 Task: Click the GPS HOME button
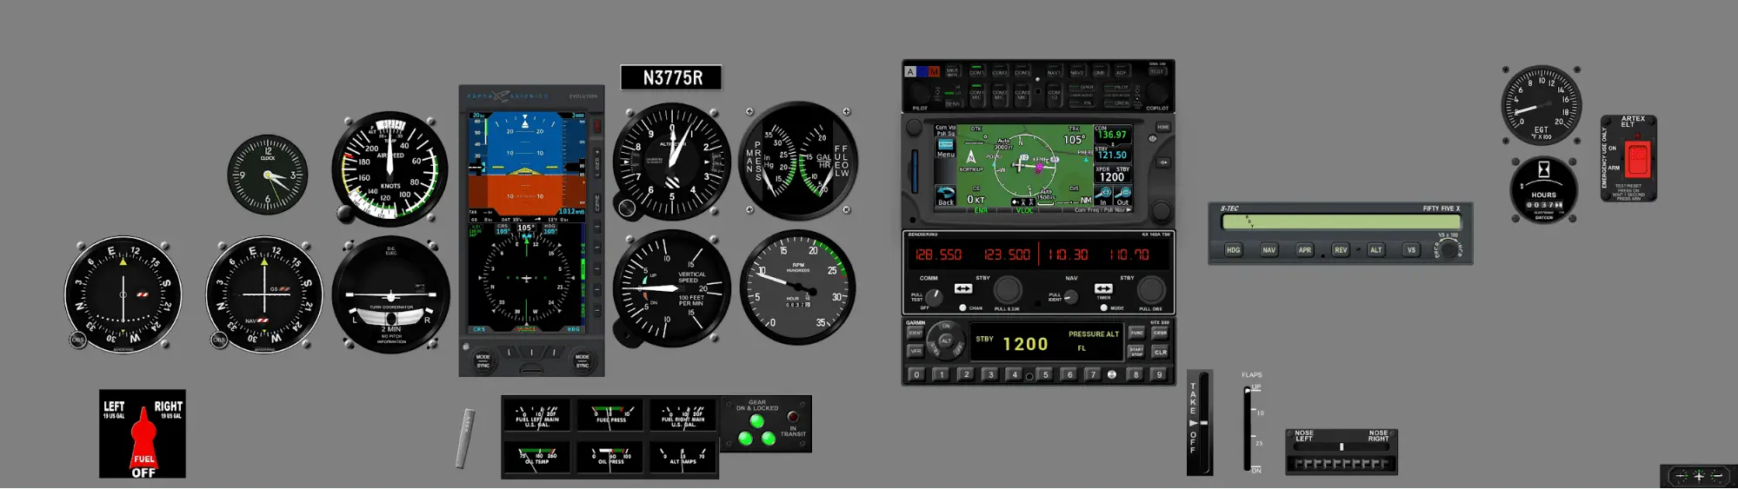pyautogui.click(x=1163, y=128)
